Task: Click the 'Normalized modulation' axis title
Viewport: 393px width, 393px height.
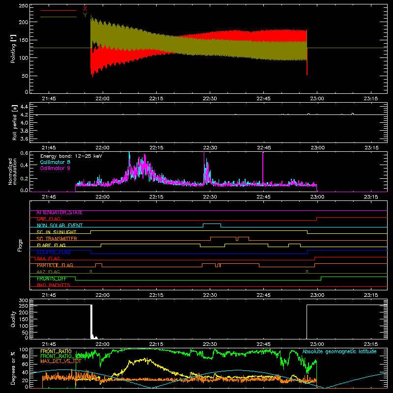Action: (12, 171)
